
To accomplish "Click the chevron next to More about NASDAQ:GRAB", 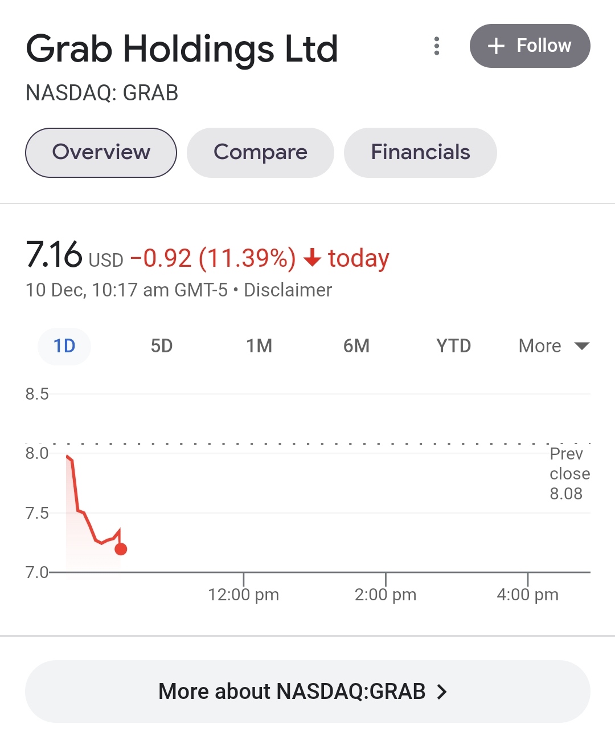I will point(442,692).
